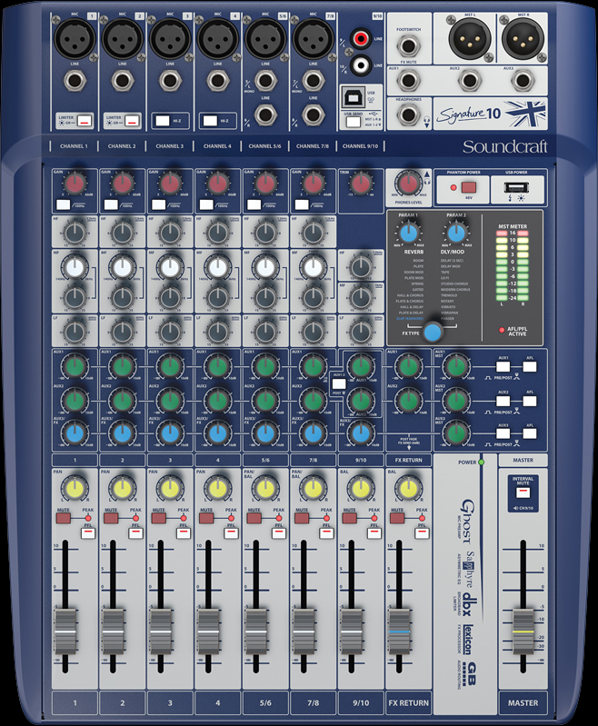This screenshot has width=598, height=726.
Task: Mute the FX Return channel
Action: click(397, 518)
